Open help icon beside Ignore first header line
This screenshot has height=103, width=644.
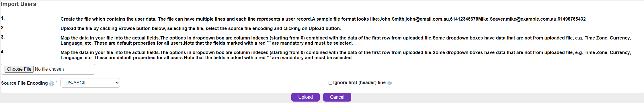point(389,83)
